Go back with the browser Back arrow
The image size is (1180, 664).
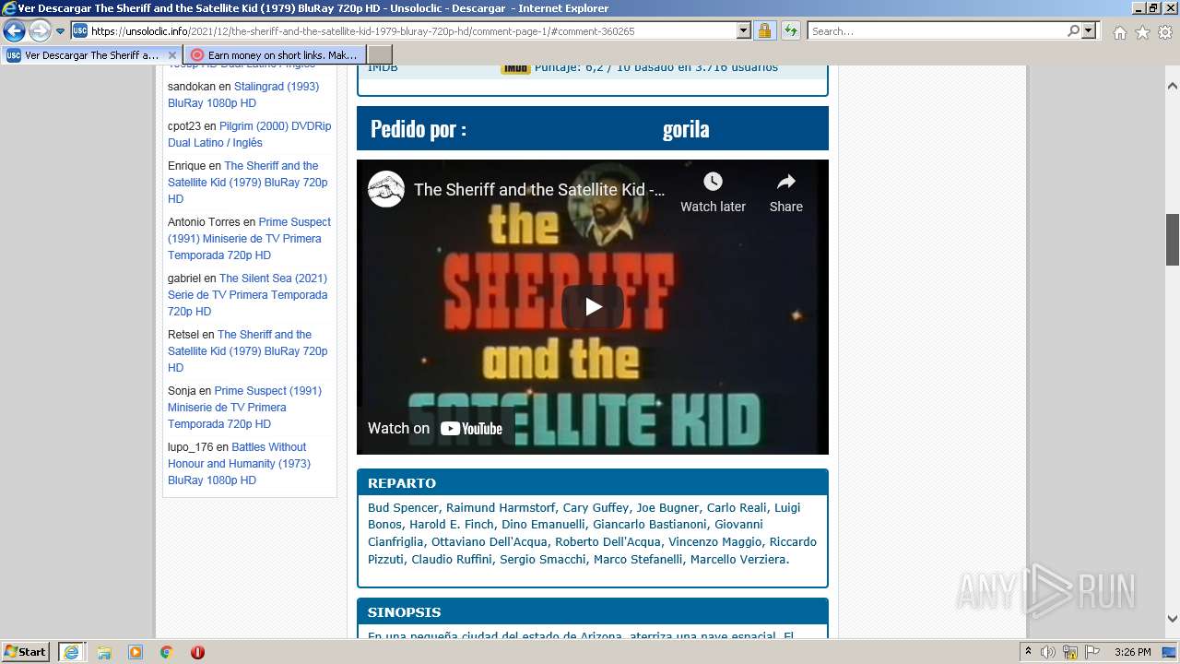(14, 31)
